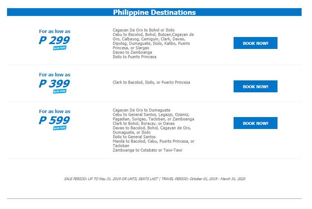Click the 'Cagayan De Oro to Dumaguete' route line
The height and width of the screenshot is (209, 312).
click(x=142, y=110)
